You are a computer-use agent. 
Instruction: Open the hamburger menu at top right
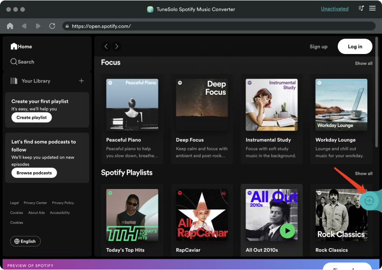pyautogui.click(x=372, y=8)
